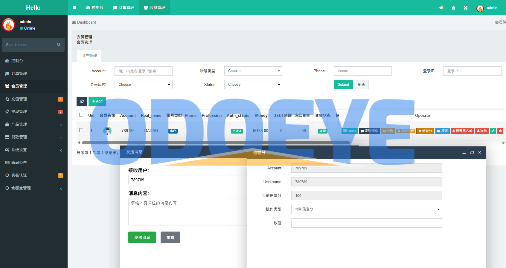506x268 pixels.
Task: Expand 产品管理 sidebar submenu
Action: tap(34, 124)
